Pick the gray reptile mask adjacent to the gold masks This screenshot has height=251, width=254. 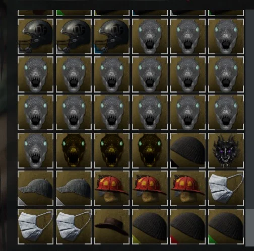click(x=35, y=150)
